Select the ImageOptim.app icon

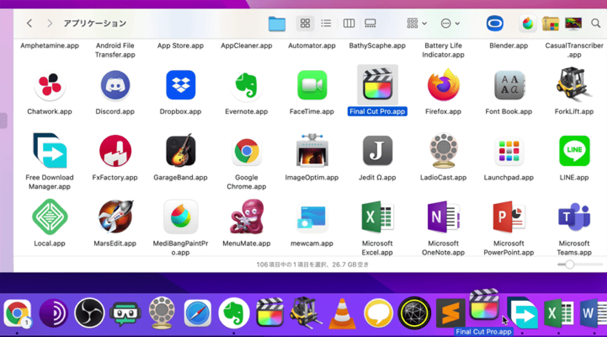(x=312, y=150)
